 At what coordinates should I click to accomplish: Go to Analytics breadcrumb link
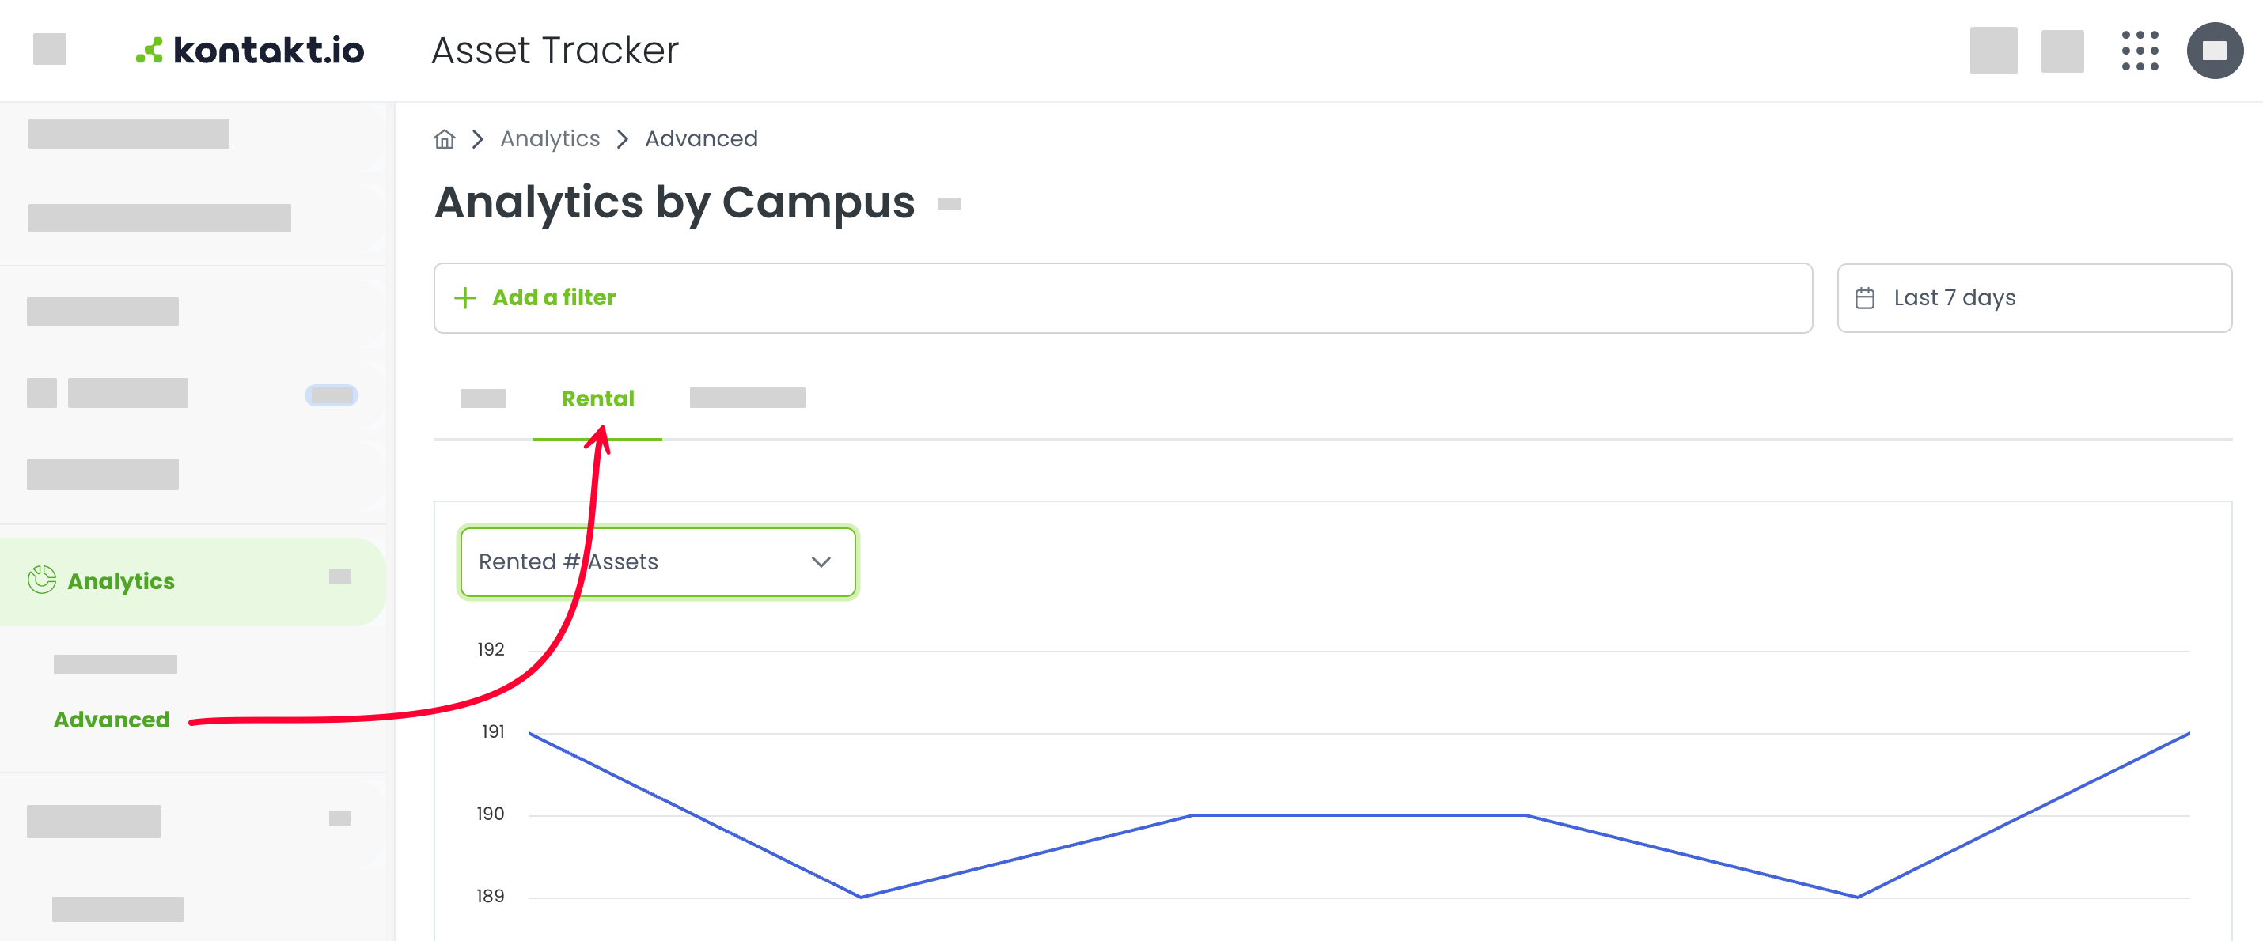tap(550, 138)
